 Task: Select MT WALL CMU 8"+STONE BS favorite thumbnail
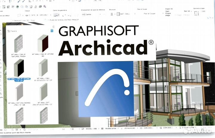click(x=43, y=43)
